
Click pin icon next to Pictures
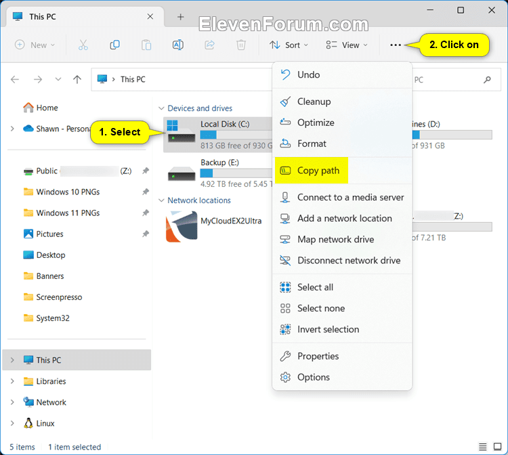click(146, 234)
